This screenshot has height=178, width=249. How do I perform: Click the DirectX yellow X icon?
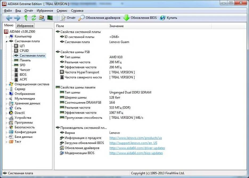click(x=11, y=113)
